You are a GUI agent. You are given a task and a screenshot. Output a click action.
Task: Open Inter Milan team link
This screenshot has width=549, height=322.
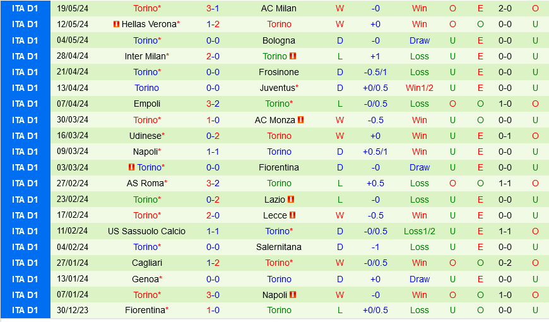coord(145,56)
